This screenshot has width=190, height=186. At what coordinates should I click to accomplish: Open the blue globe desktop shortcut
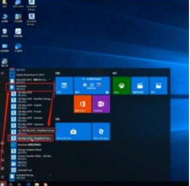coord(18,48)
